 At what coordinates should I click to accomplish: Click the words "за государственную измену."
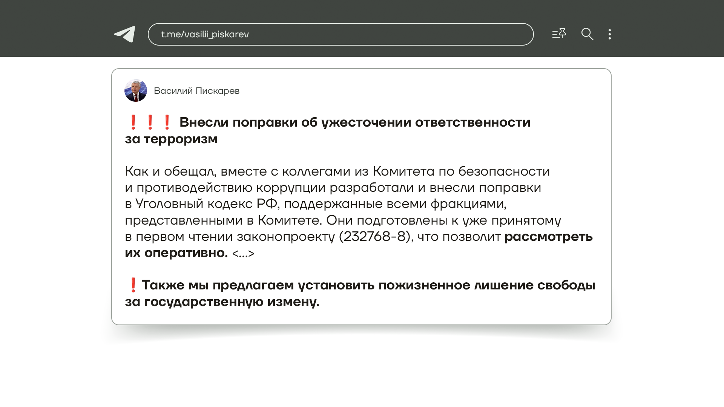[x=222, y=302]
